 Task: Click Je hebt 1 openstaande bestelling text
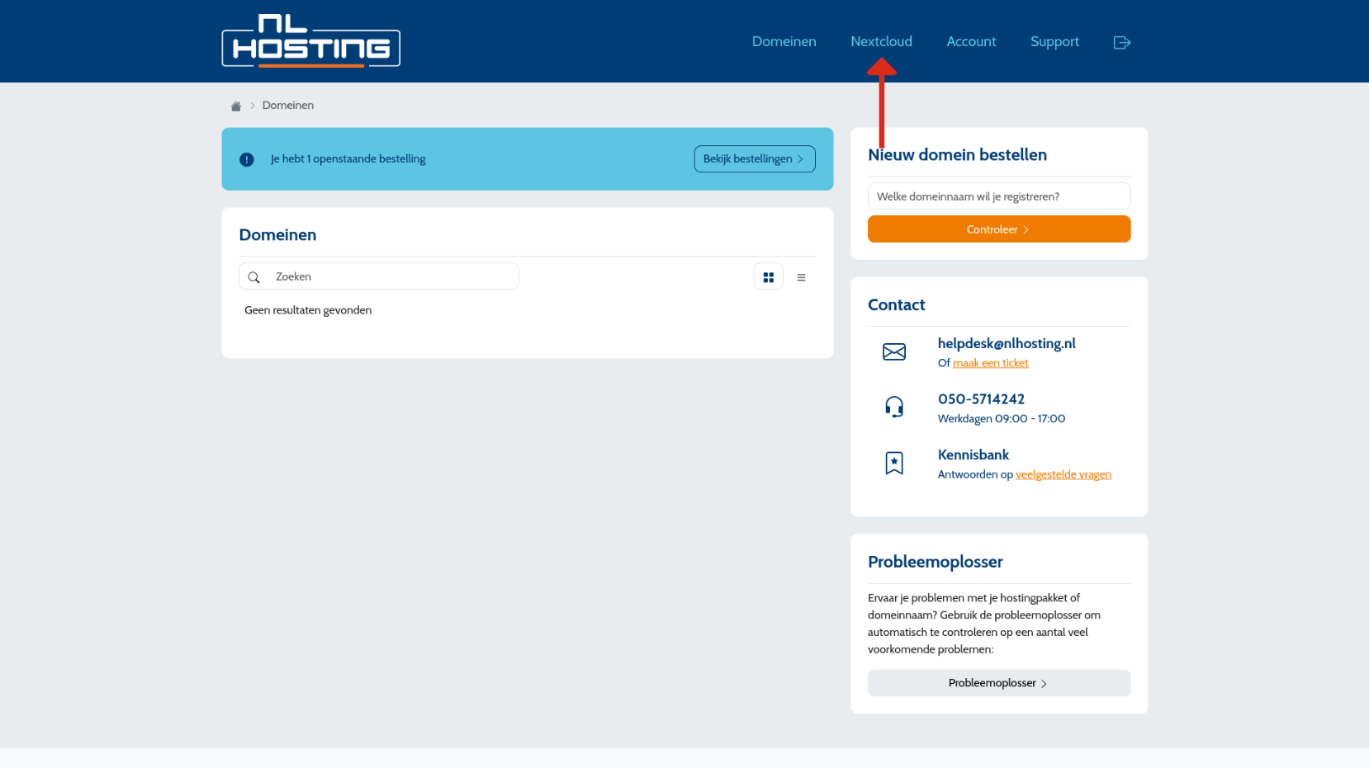pyautogui.click(x=348, y=158)
